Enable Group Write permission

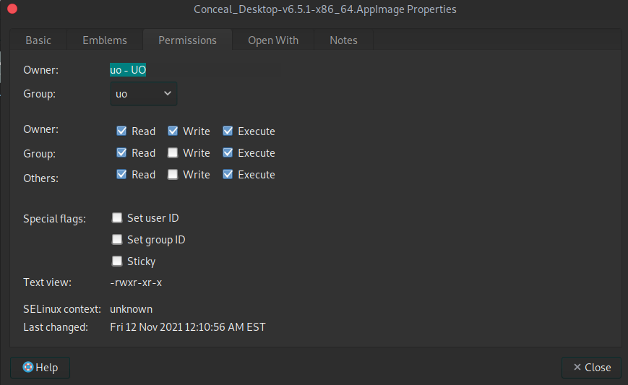click(x=173, y=153)
